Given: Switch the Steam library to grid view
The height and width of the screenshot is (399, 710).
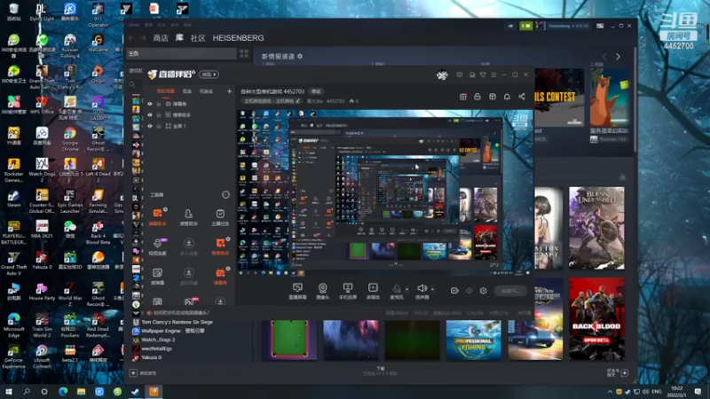Looking at the screenshot, I should click(244, 53).
